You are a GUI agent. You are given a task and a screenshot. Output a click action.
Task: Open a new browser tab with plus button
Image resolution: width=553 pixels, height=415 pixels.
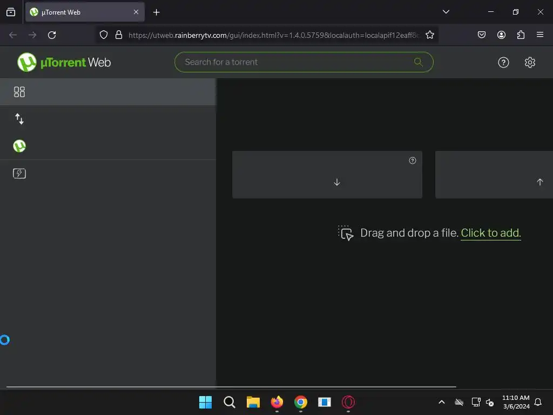(x=156, y=12)
